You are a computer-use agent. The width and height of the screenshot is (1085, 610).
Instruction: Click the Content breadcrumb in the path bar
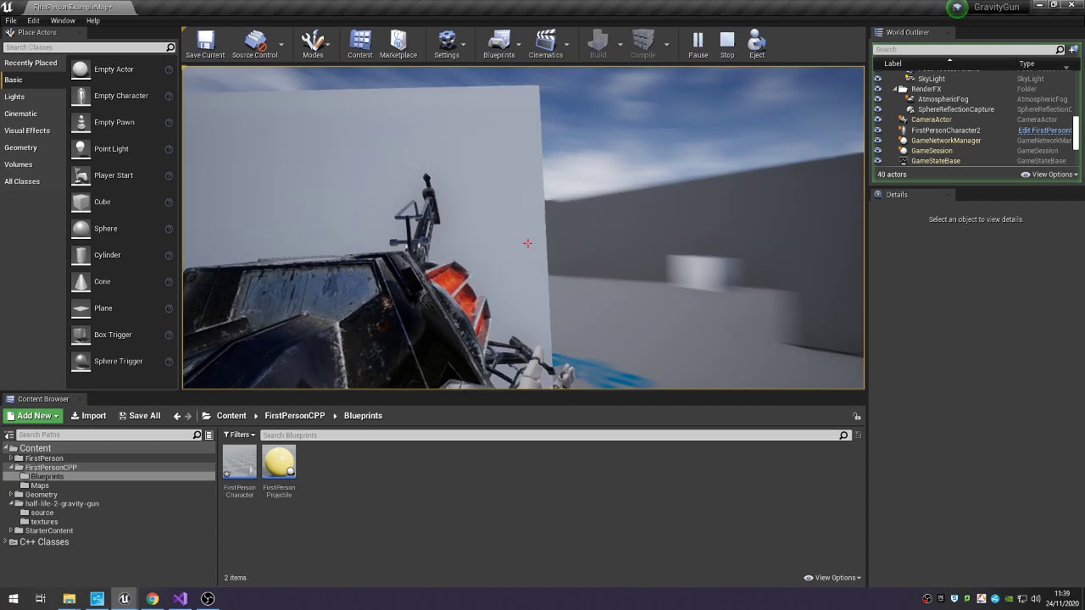(x=231, y=416)
